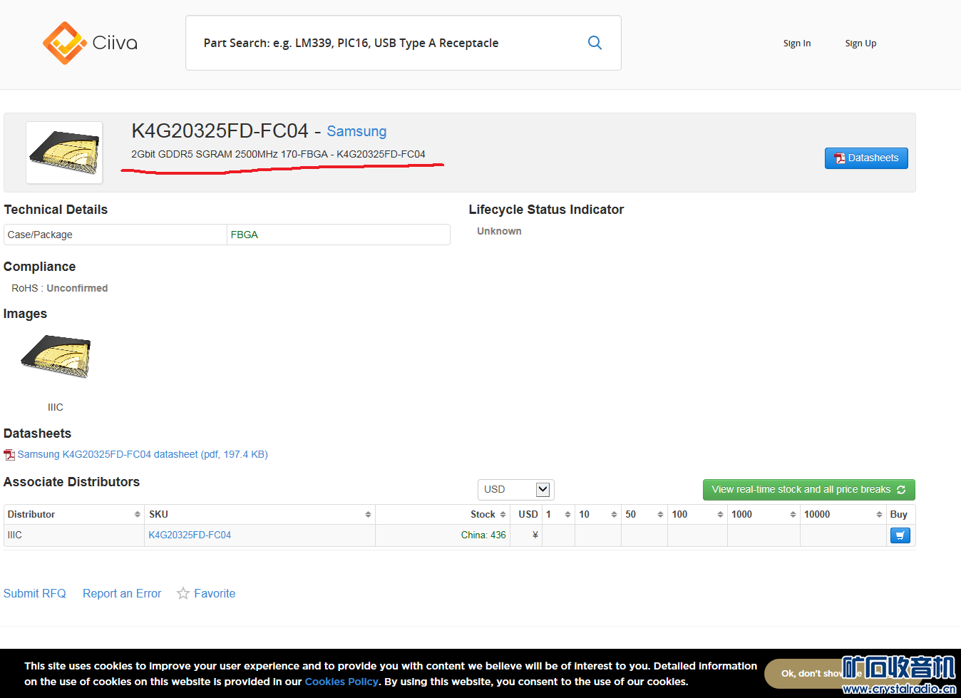Click China: 436 stock value
961x698 pixels.
483,535
